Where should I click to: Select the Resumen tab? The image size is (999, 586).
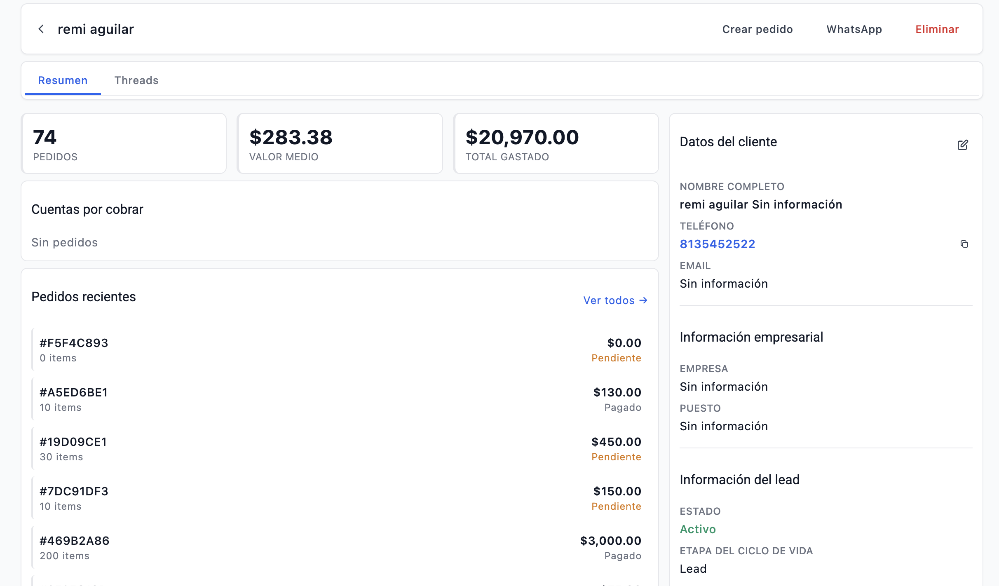[63, 80]
